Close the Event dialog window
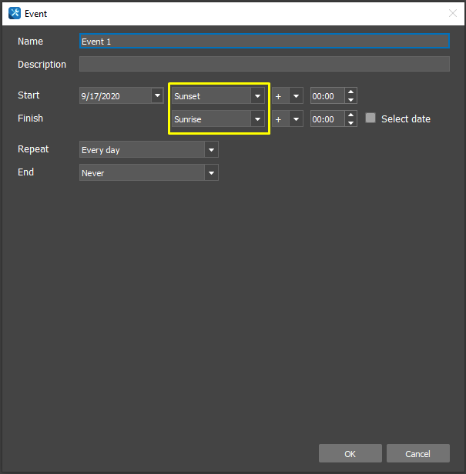 (x=452, y=13)
